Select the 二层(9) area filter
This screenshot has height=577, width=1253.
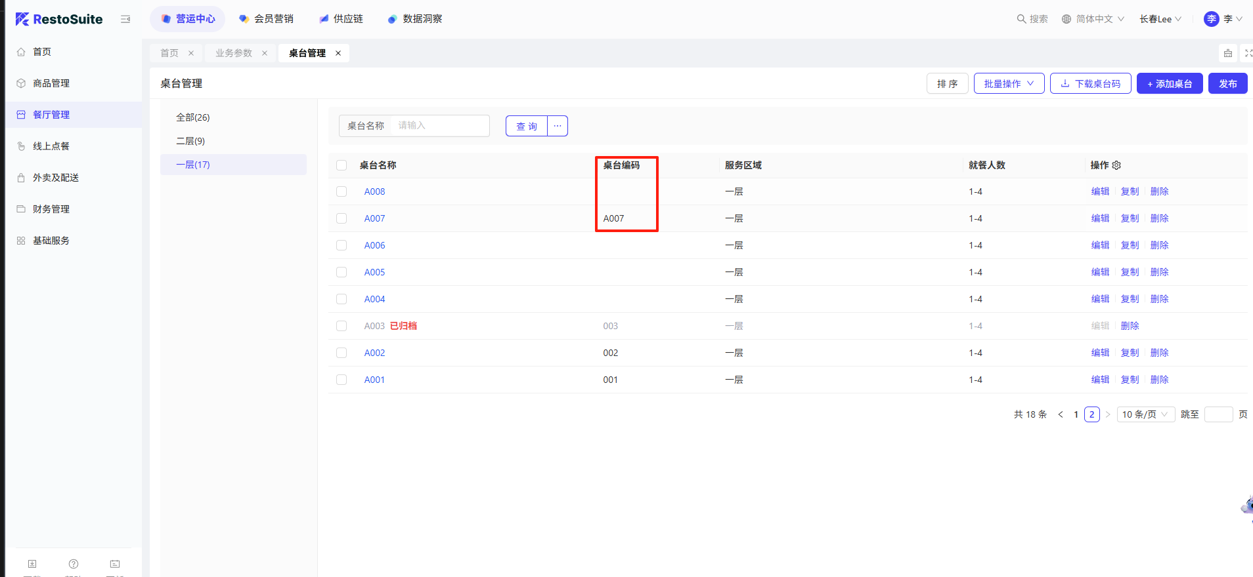coord(190,141)
